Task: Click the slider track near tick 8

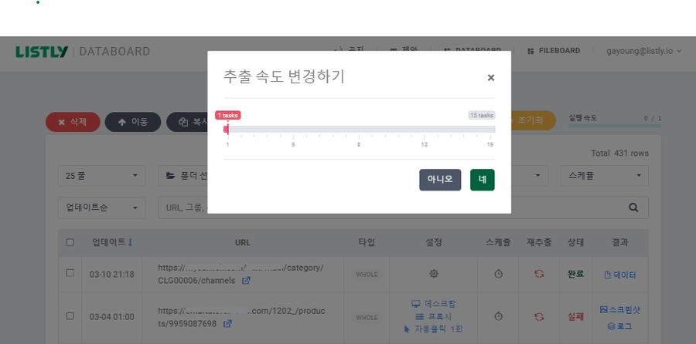Action: coord(359,130)
